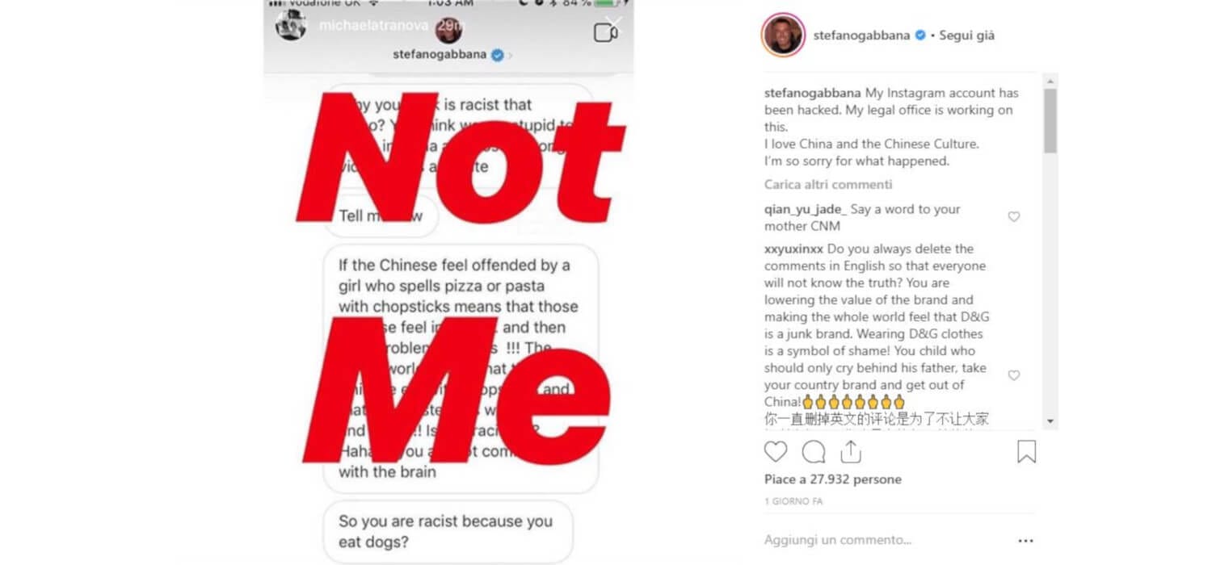Click the share post icon
1212x565 pixels.
pyautogui.click(x=851, y=450)
